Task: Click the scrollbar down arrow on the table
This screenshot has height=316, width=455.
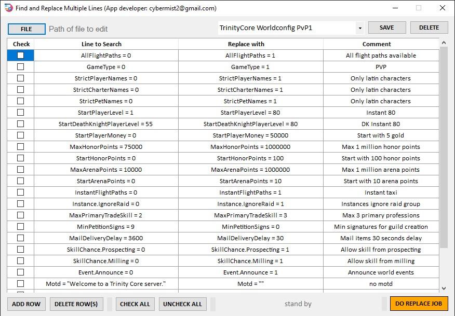Action: pos(444,289)
